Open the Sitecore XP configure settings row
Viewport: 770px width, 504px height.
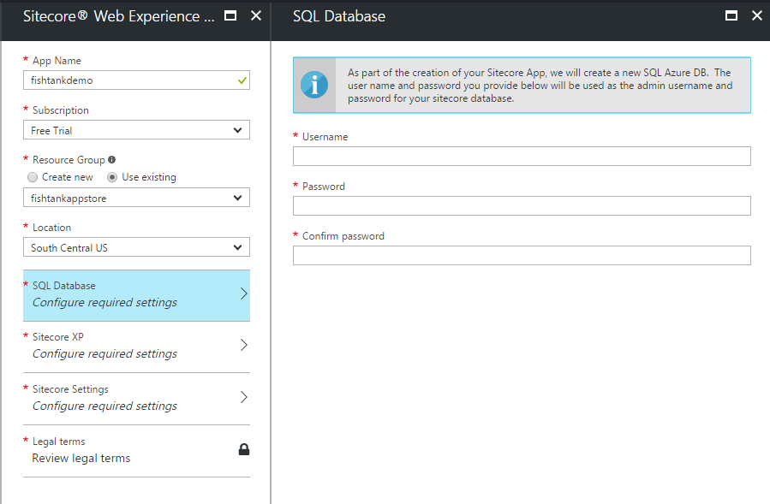(136, 347)
